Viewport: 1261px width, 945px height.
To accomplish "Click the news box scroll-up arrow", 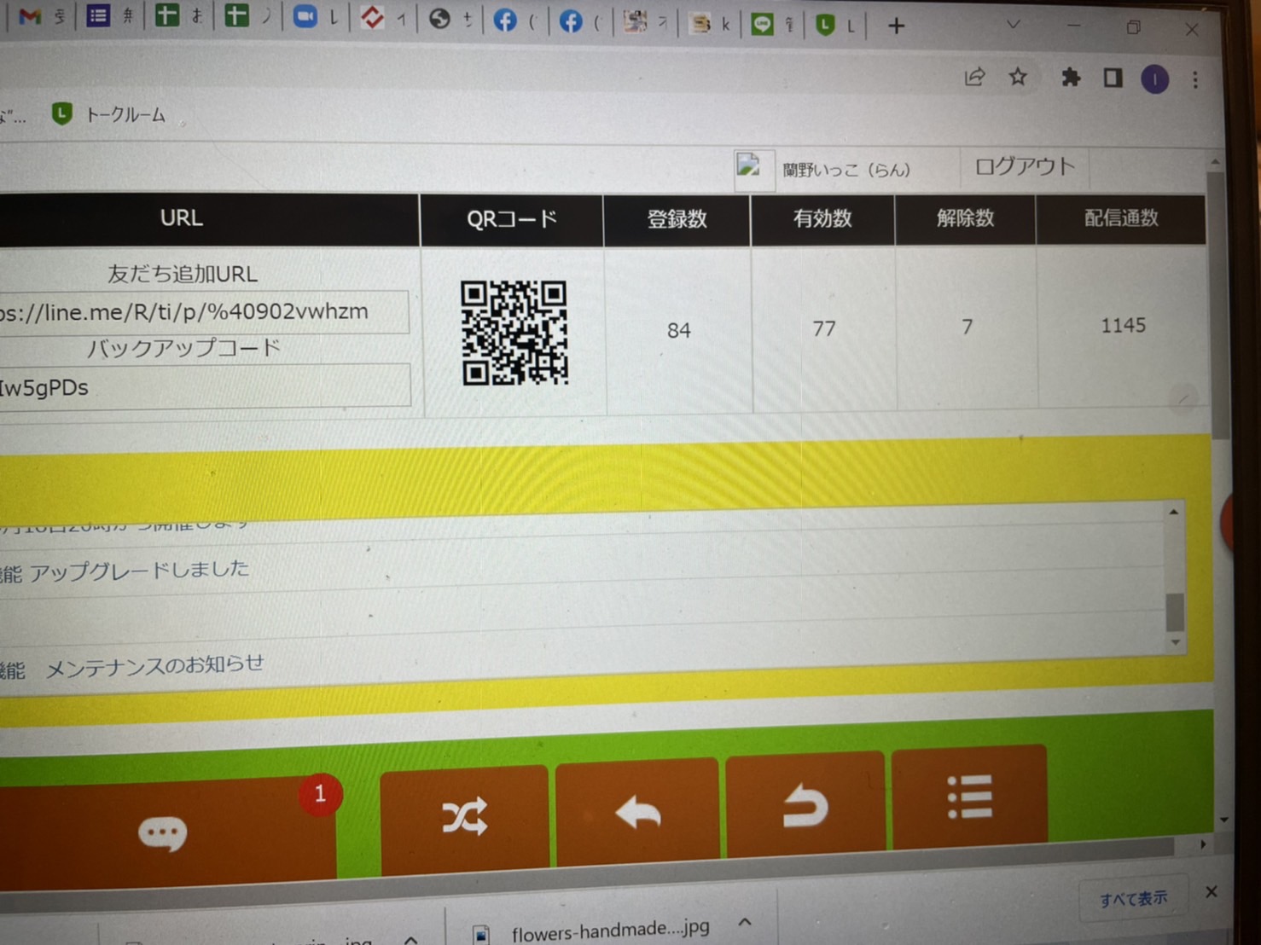I will (1174, 512).
